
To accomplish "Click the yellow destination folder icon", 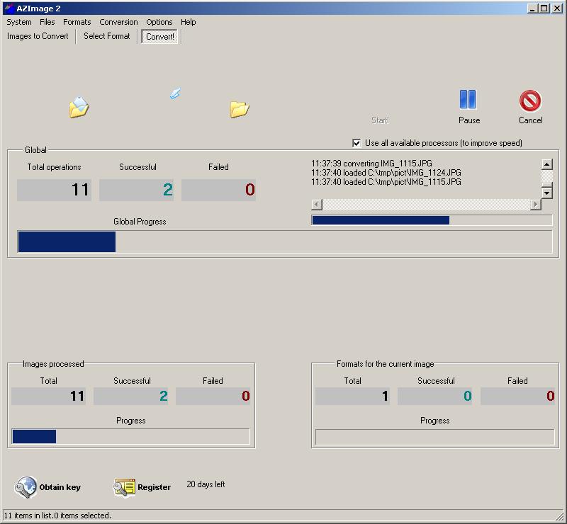I will click(240, 109).
